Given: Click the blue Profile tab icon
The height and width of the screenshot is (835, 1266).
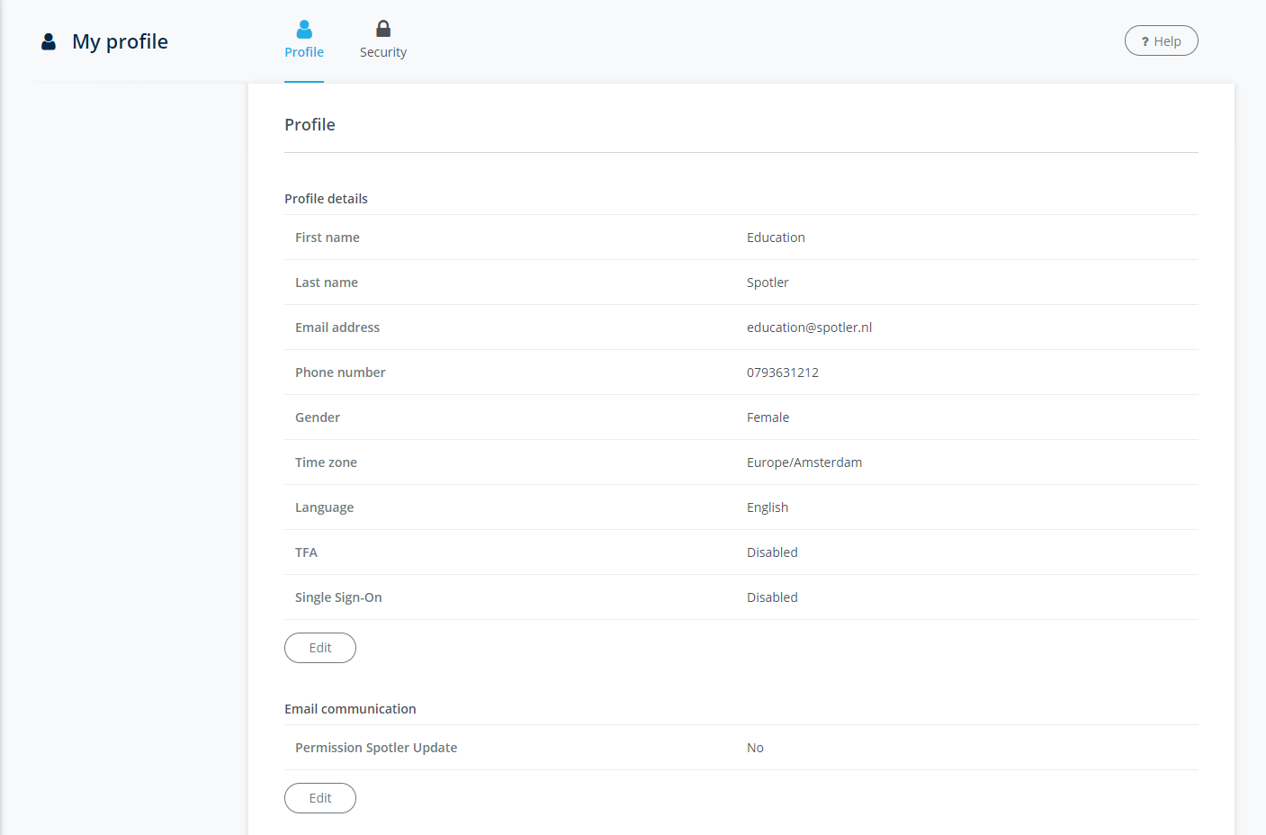Looking at the screenshot, I should 304,30.
